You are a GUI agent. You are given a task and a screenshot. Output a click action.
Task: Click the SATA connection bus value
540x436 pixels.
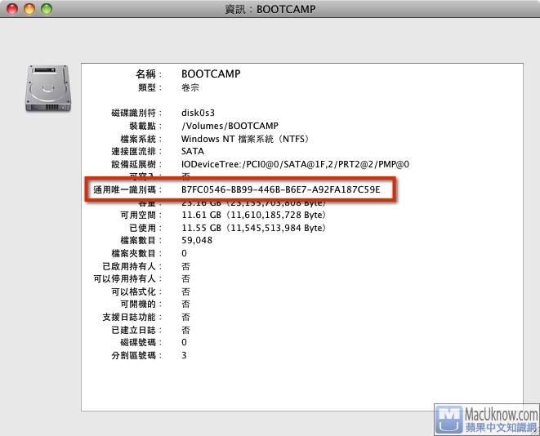click(x=193, y=151)
